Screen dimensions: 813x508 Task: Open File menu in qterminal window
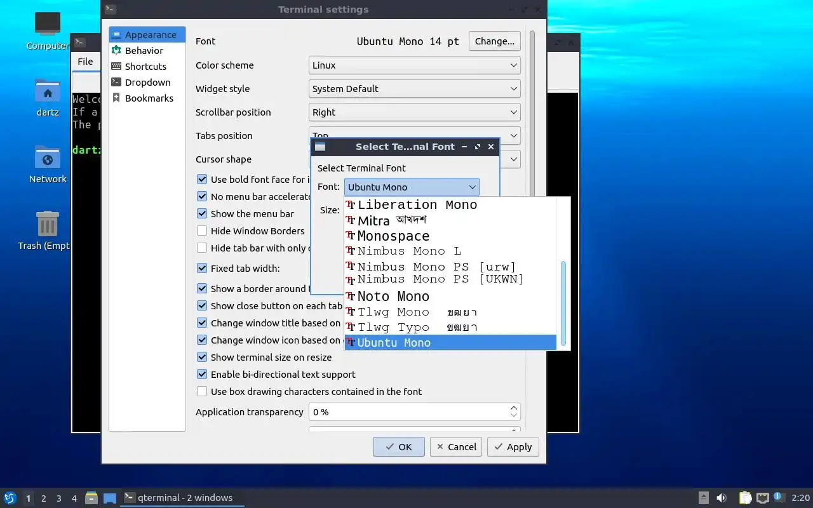pos(85,62)
